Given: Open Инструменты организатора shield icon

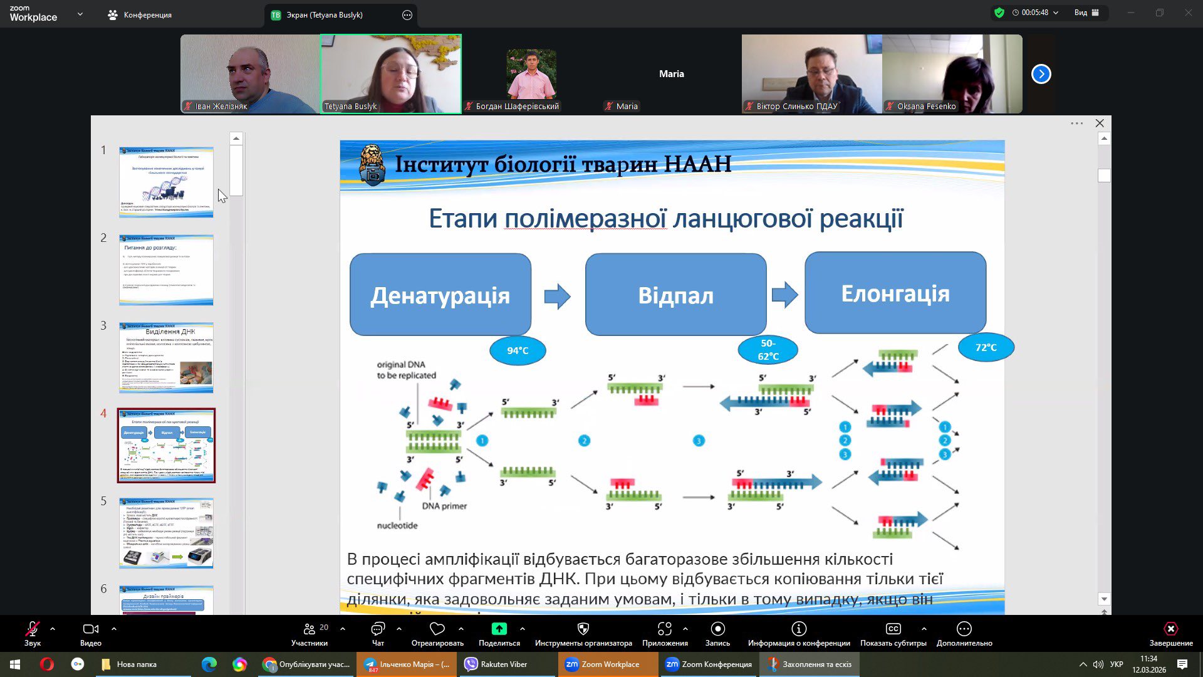Looking at the screenshot, I should tap(583, 629).
